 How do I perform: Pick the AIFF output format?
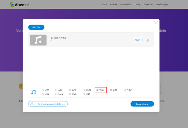click(x=111, y=90)
